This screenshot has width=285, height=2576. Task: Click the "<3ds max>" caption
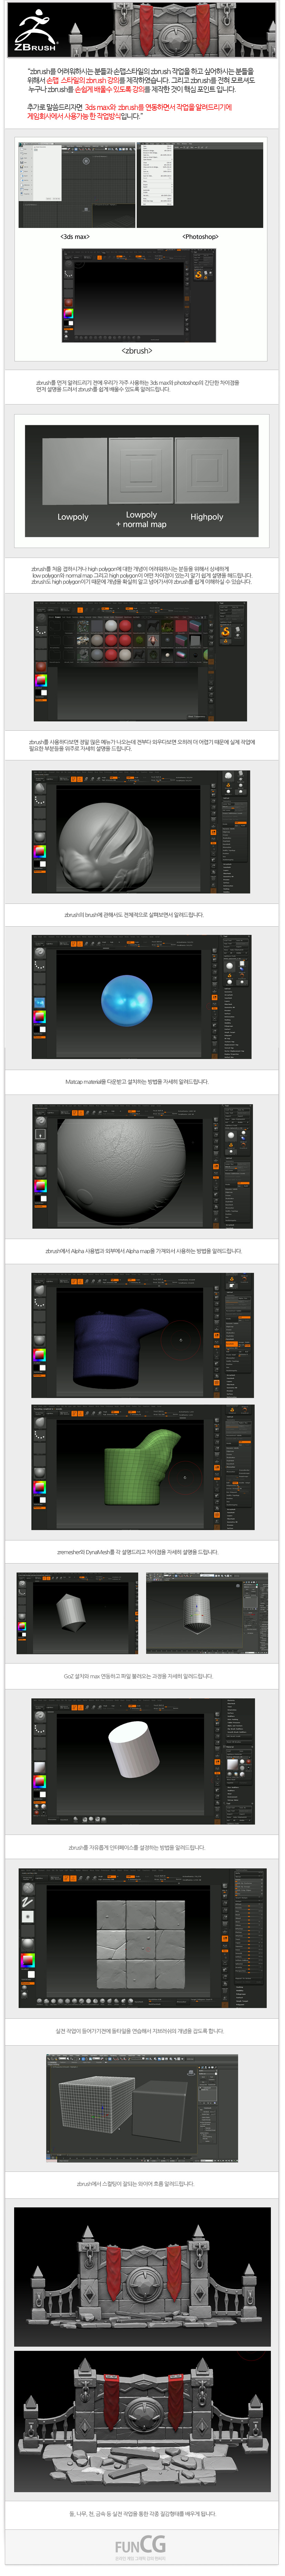(x=75, y=237)
